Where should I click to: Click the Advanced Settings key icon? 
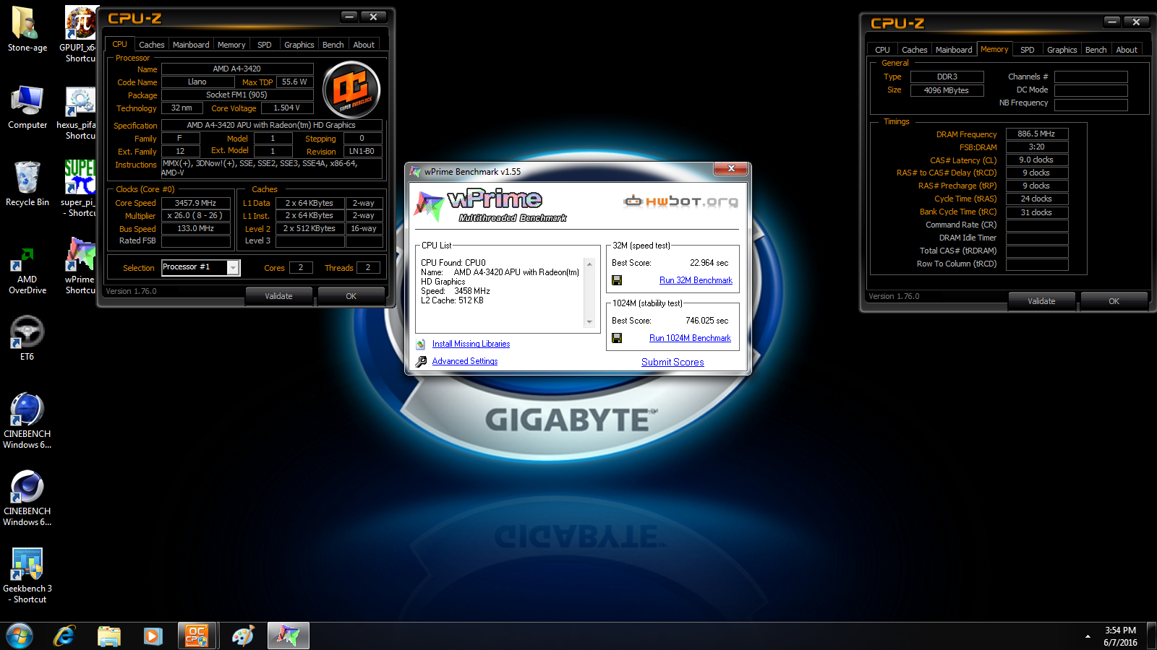point(421,361)
